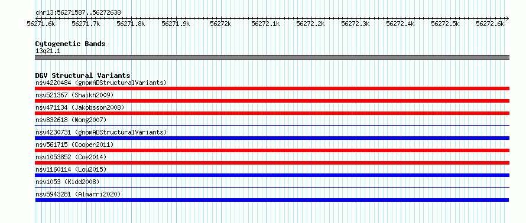Select the red nsv471134 variant bar

(x=272, y=113)
